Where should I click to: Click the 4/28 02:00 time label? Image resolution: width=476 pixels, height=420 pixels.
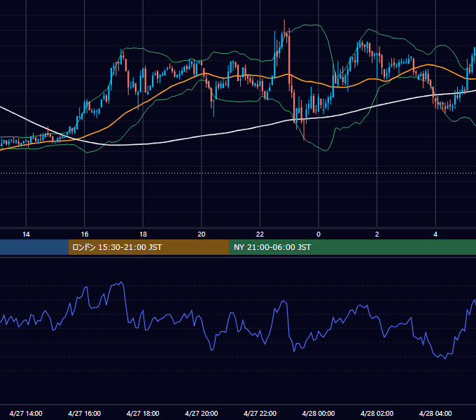[x=377, y=413]
